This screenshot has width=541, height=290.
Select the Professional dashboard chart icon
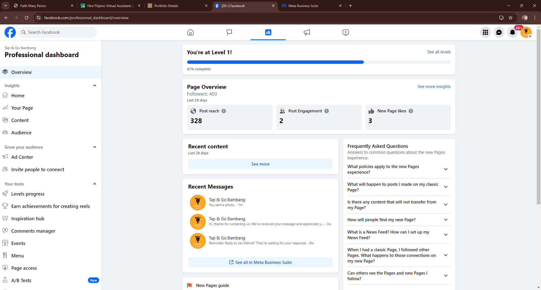tap(268, 32)
